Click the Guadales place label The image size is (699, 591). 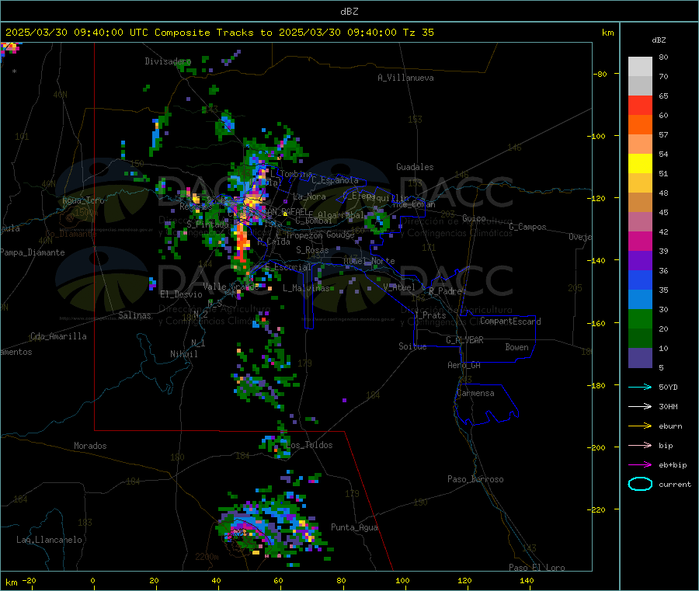415,167
